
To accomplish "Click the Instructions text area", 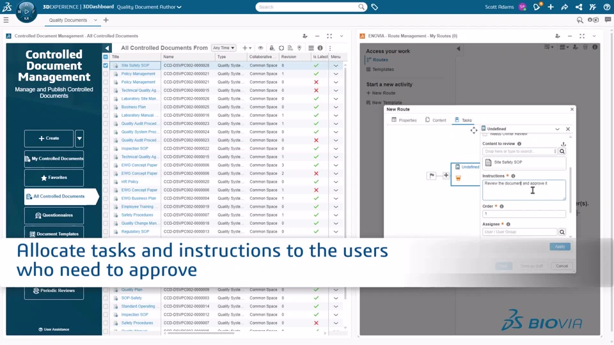I will pyautogui.click(x=524, y=190).
